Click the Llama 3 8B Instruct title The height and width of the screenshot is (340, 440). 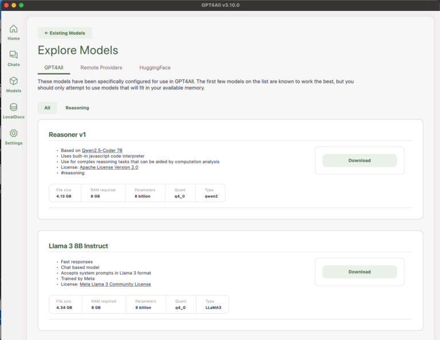click(78, 246)
